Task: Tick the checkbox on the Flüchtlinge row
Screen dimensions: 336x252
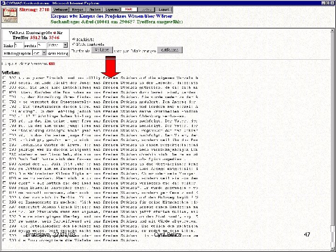Action: coord(4,116)
